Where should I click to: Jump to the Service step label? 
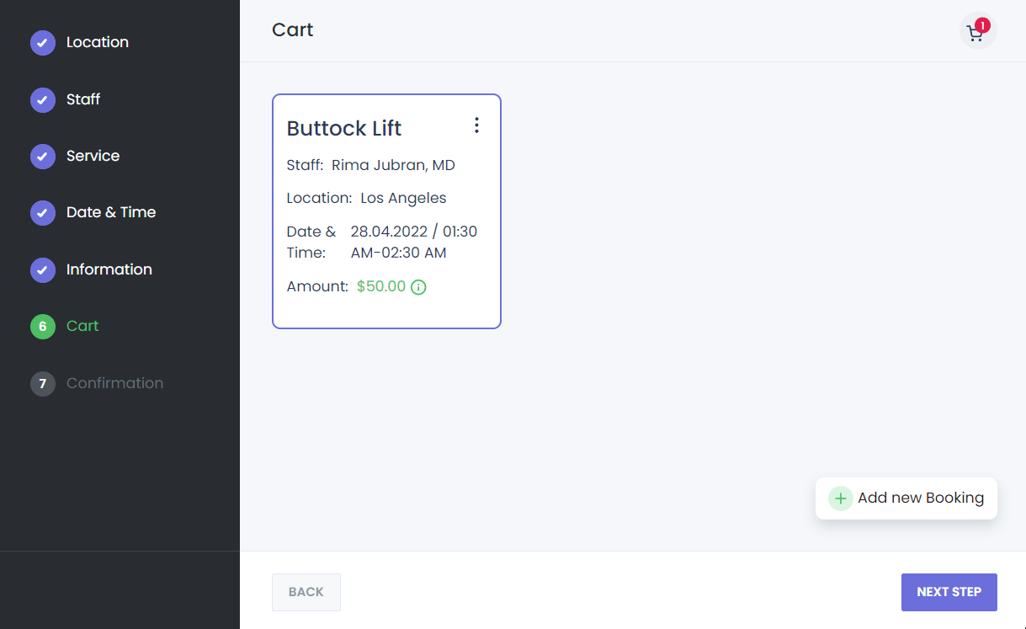coord(93,156)
